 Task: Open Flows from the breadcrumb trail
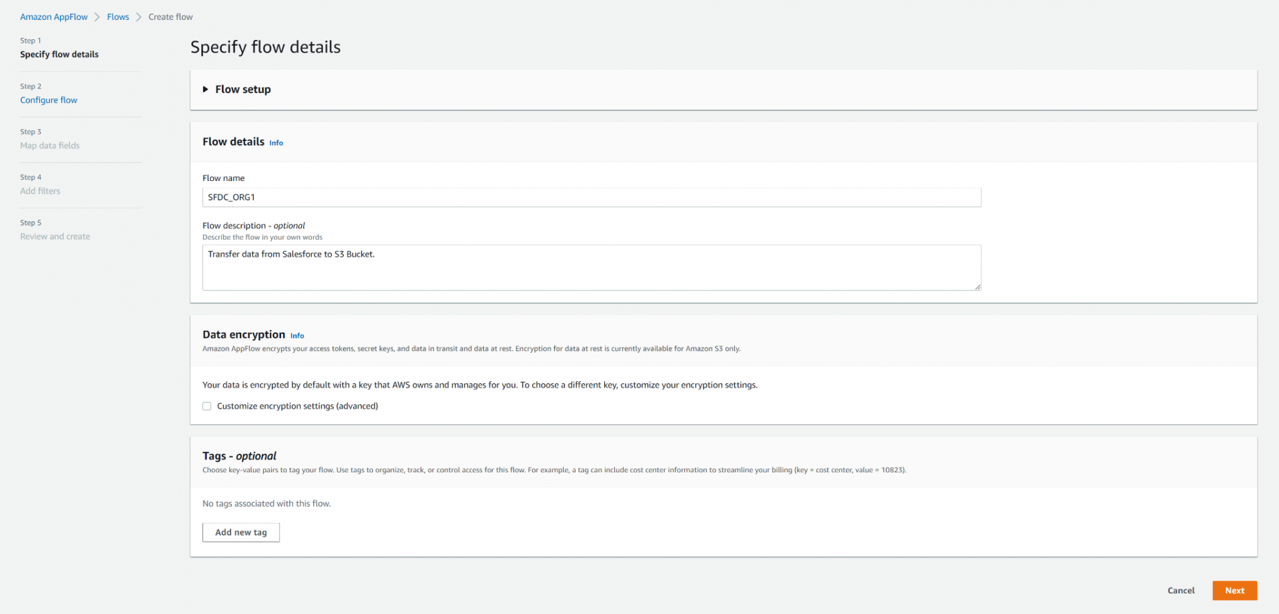pyautogui.click(x=118, y=17)
